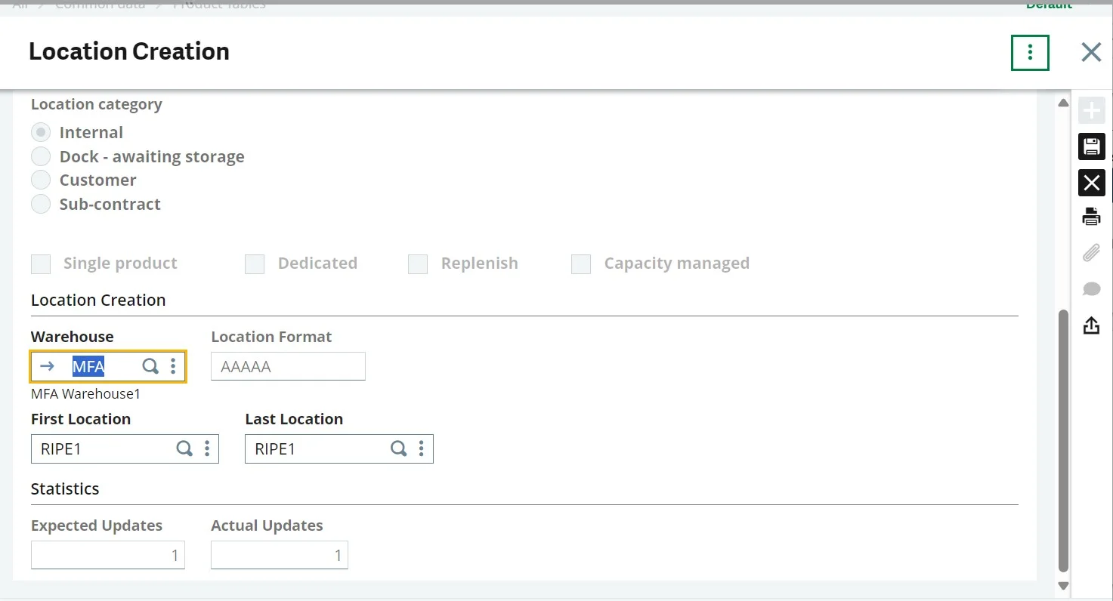Click the Location Format field AAAAA
The image size is (1113, 601).
pos(288,366)
